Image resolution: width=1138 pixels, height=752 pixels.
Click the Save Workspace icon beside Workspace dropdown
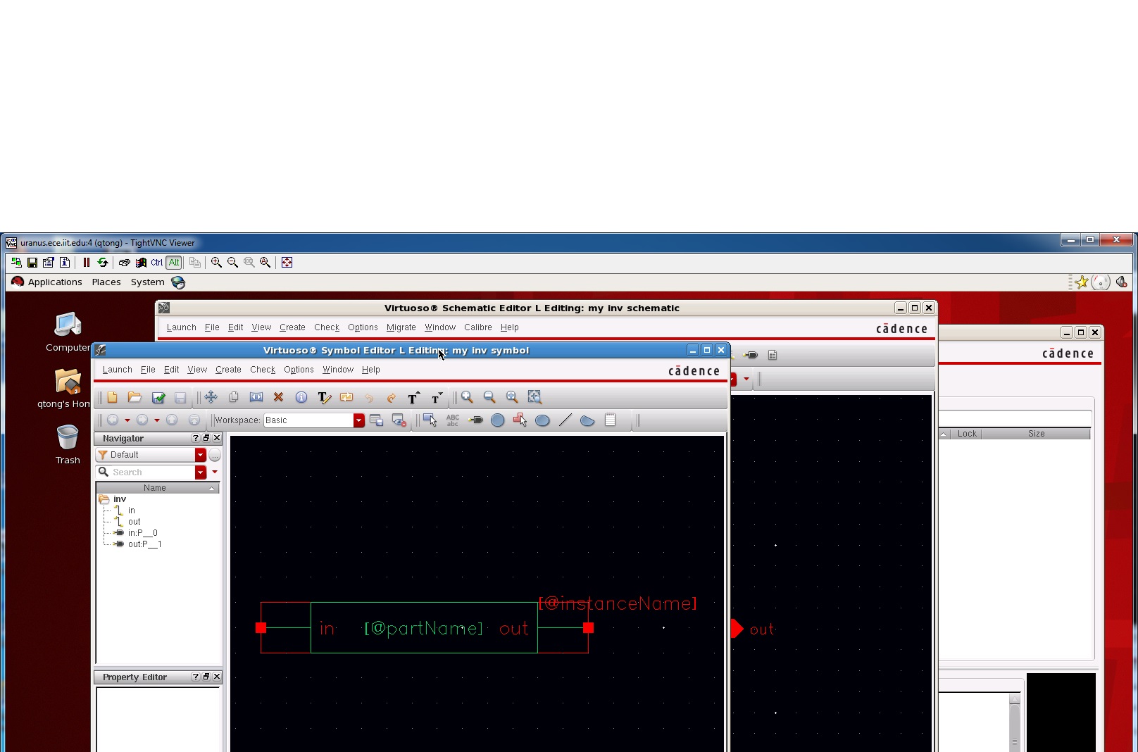pos(376,420)
